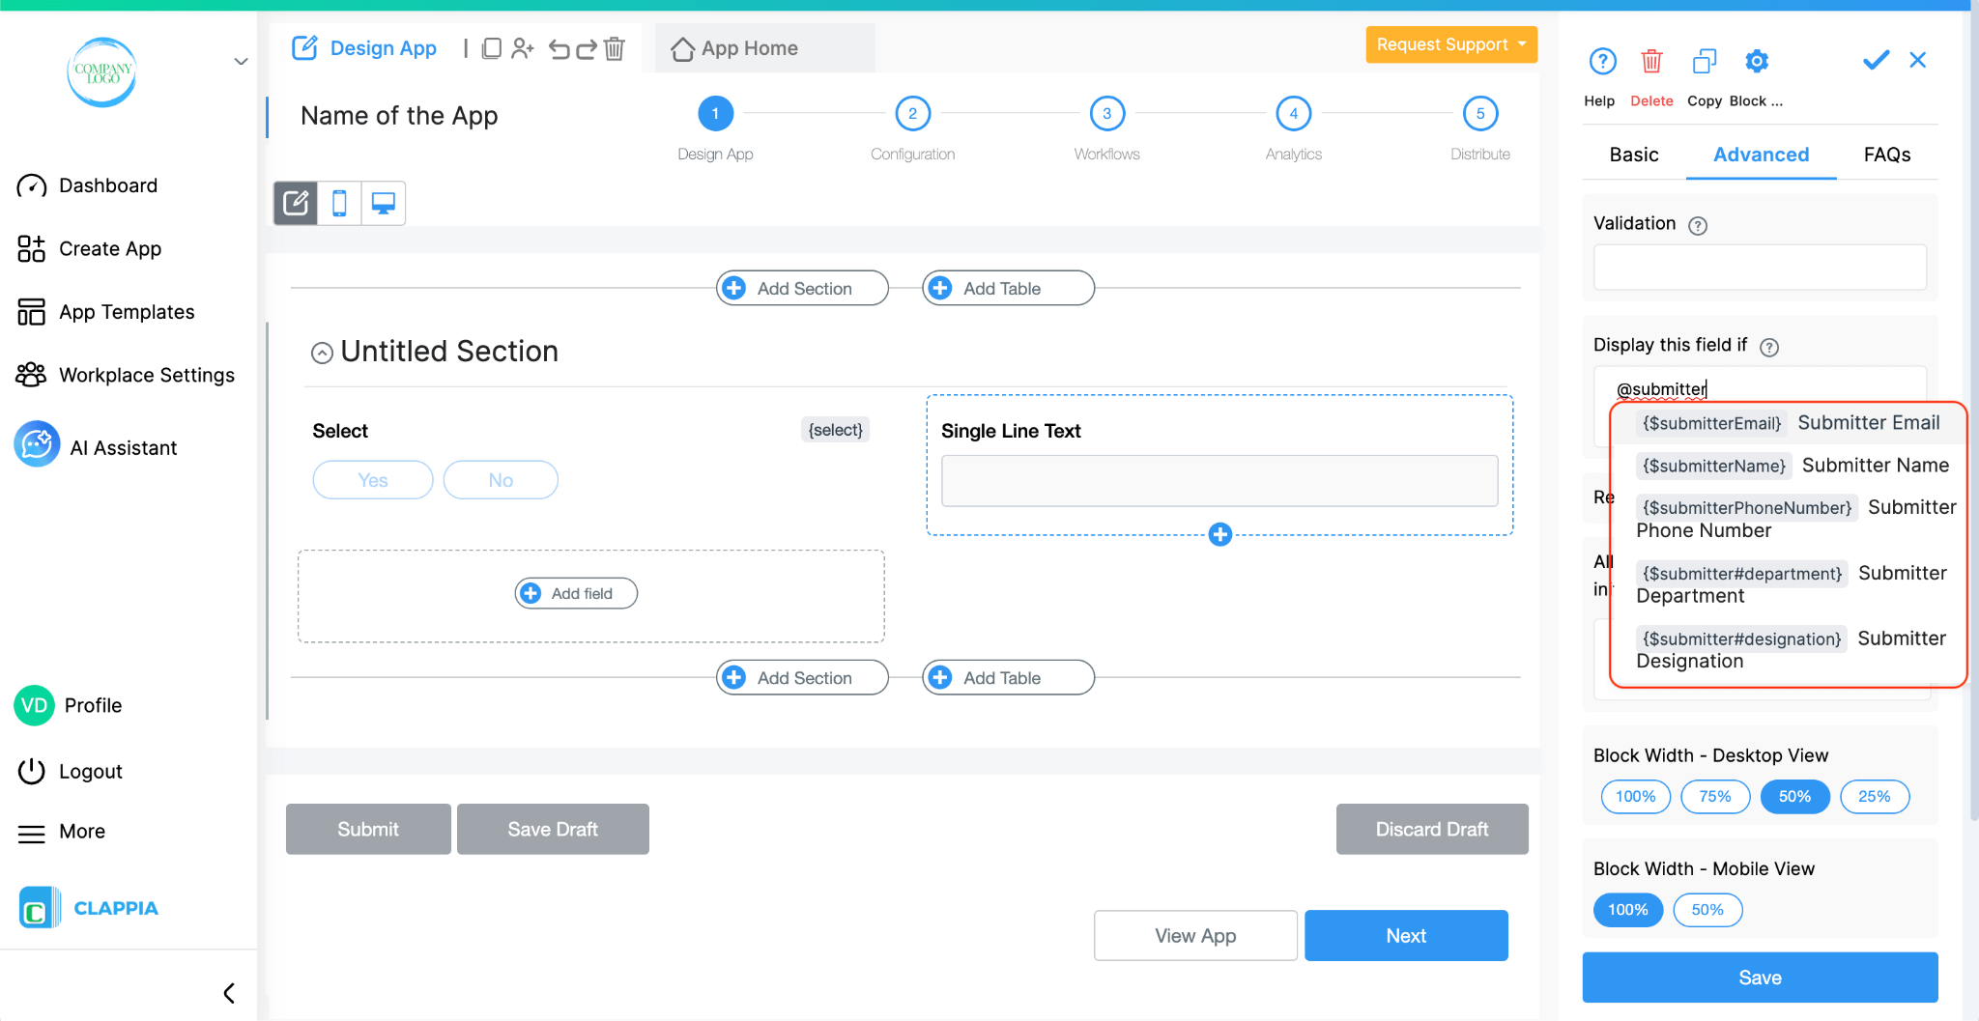Click the add user icon in toolbar
The height and width of the screenshot is (1021, 1979).
pos(522,48)
